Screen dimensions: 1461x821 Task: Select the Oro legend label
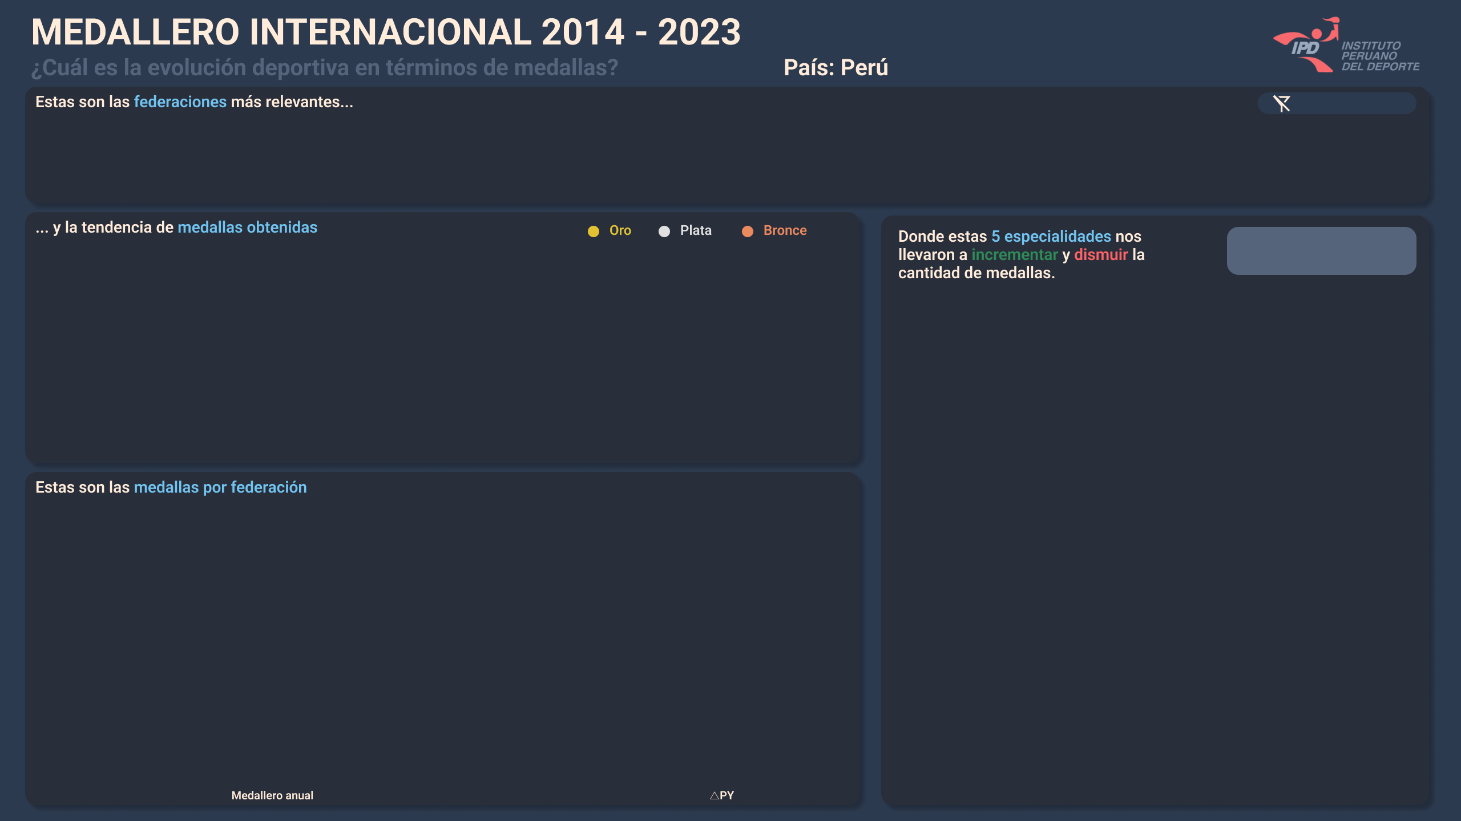click(620, 230)
